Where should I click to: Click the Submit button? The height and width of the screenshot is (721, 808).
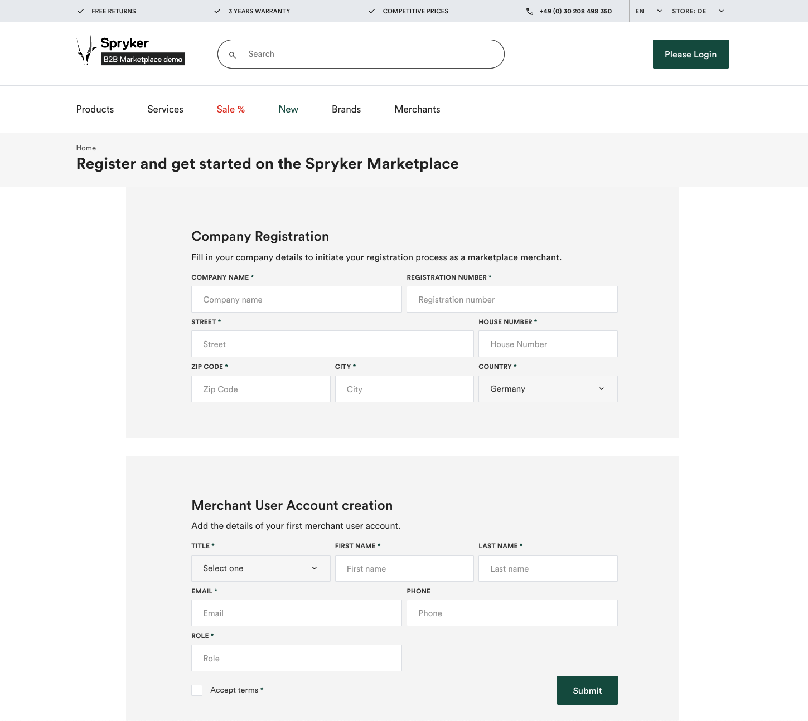pyautogui.click(x=587, y=690)
